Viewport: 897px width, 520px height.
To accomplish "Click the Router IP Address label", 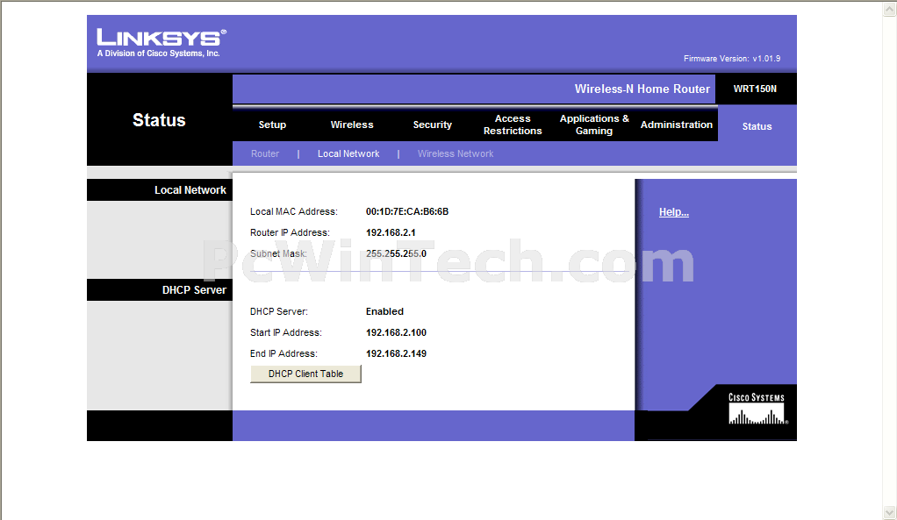I will point(290,232).
